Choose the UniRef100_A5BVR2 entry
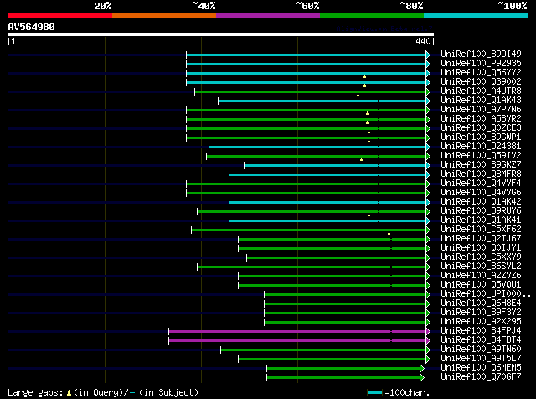 point(481,119)
